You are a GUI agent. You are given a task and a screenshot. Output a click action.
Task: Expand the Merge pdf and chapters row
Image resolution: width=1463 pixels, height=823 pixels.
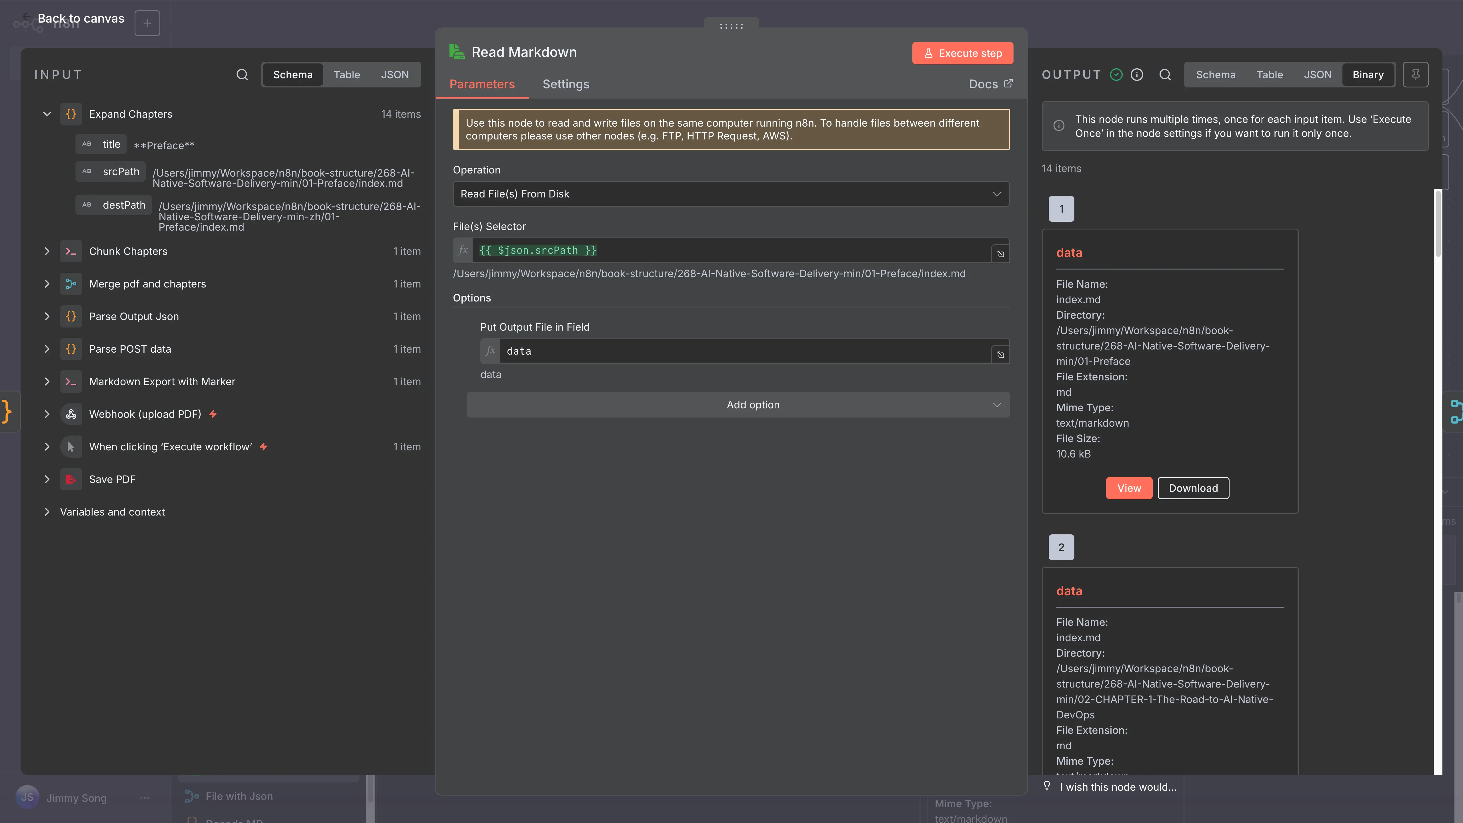(x=47, y=283)
